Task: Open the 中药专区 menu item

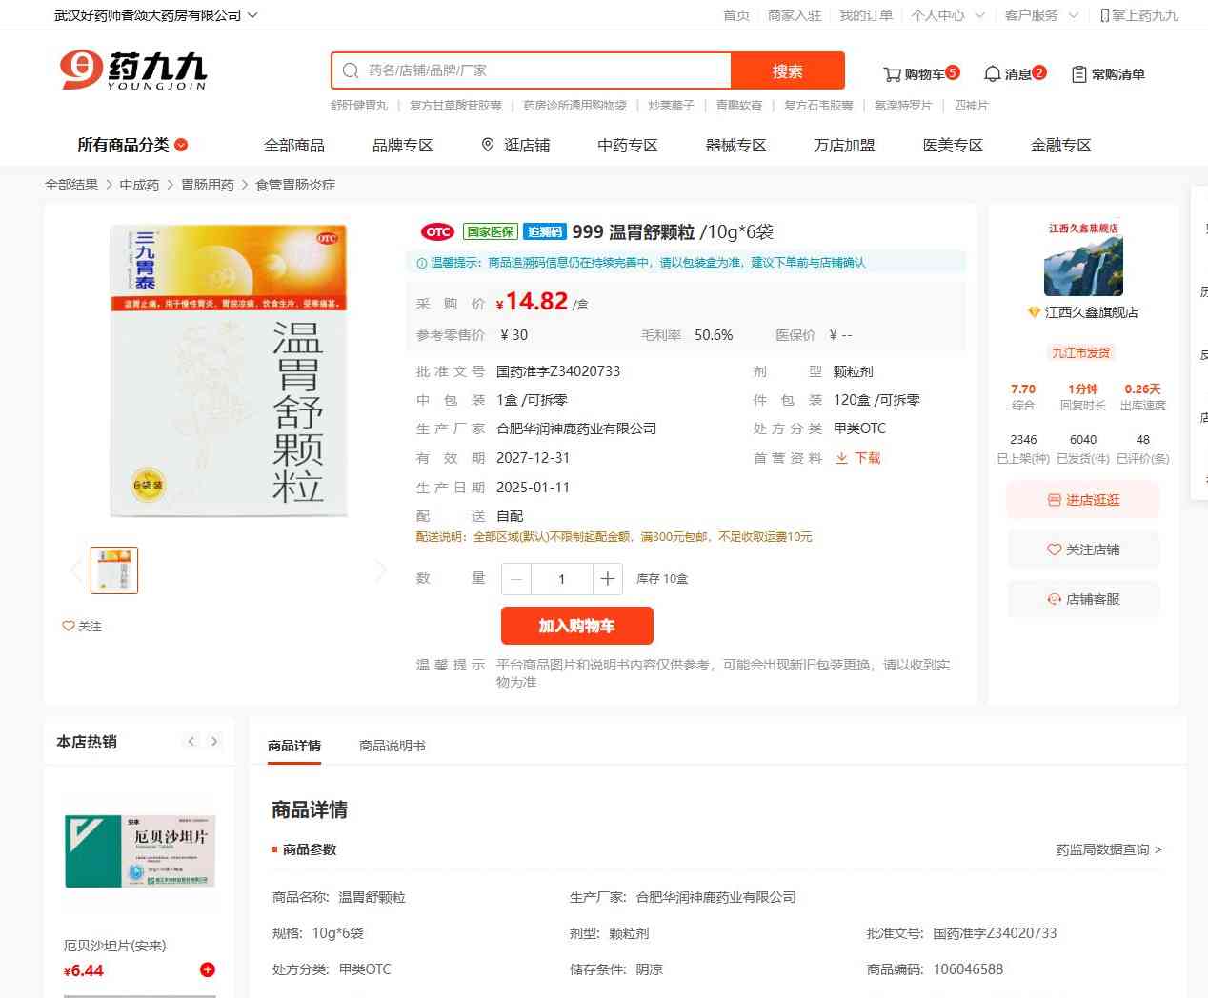Action: (627, 145)
